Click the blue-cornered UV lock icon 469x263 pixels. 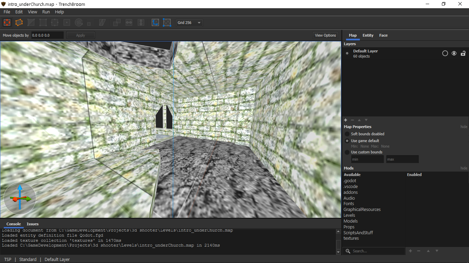[x=167, y=23]
